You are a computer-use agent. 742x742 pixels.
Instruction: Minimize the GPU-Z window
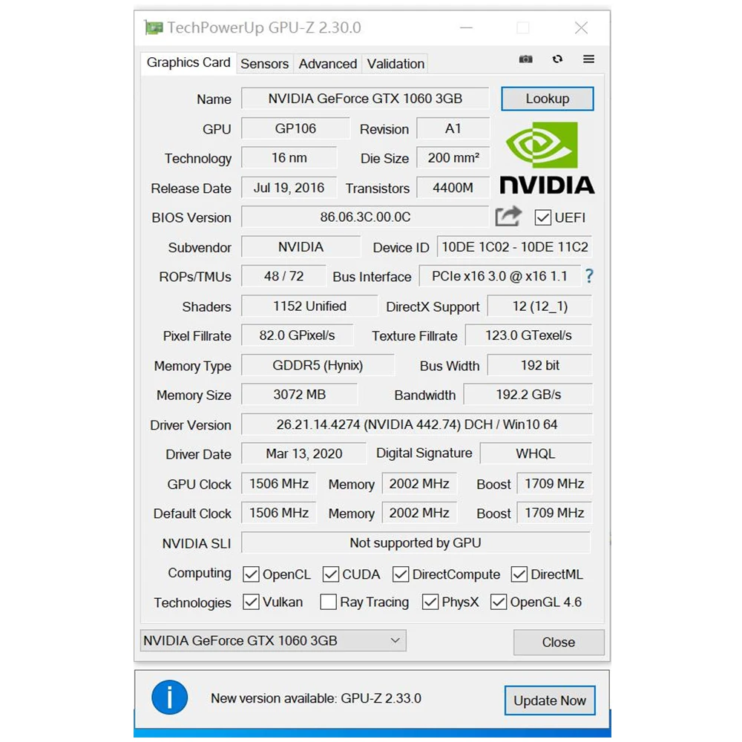(x=466, y=28)
